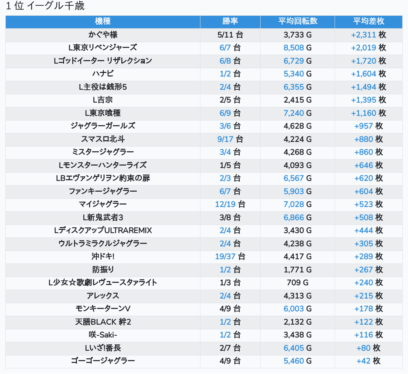The image size is (408, 374).
Task: Click the 12/19 win rate for マイジャグラー
Action: [225, 205]
